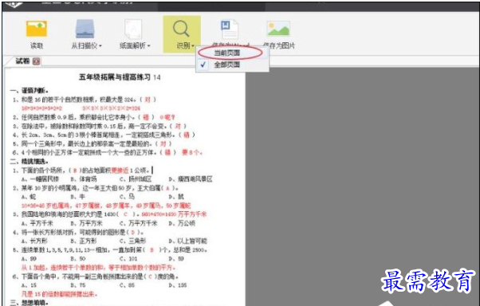Screen dimensions: 480x306
Task: Click the heading 一、谨慎判断。
Action: [x=29, y=91]
